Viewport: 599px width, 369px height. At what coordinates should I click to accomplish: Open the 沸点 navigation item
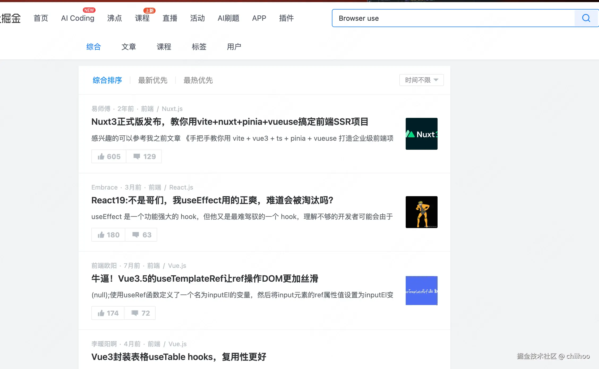pos(114,18)
